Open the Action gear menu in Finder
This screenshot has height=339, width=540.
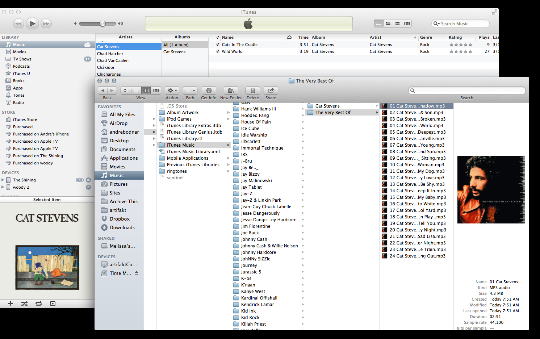[172, 91]
